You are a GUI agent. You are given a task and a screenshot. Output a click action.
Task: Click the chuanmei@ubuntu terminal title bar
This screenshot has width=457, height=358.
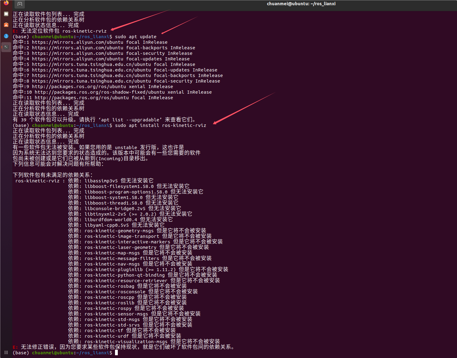(301, 4)
